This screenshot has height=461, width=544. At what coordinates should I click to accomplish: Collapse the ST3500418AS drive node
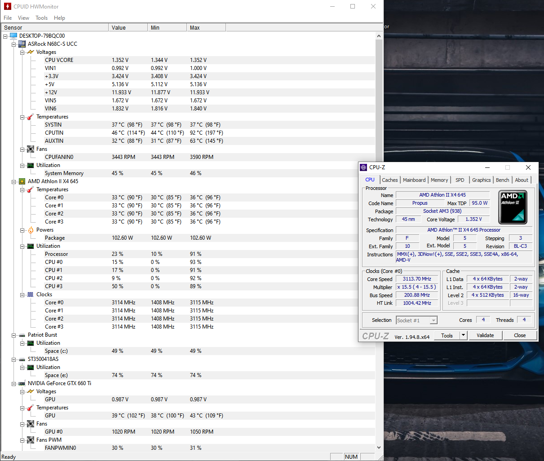tap(14, 359)
